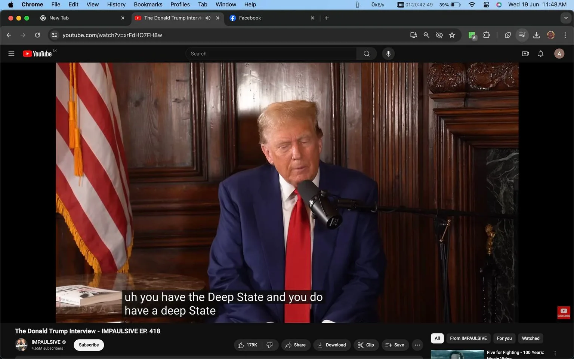Toggle the dislike button

coord(269,345)
